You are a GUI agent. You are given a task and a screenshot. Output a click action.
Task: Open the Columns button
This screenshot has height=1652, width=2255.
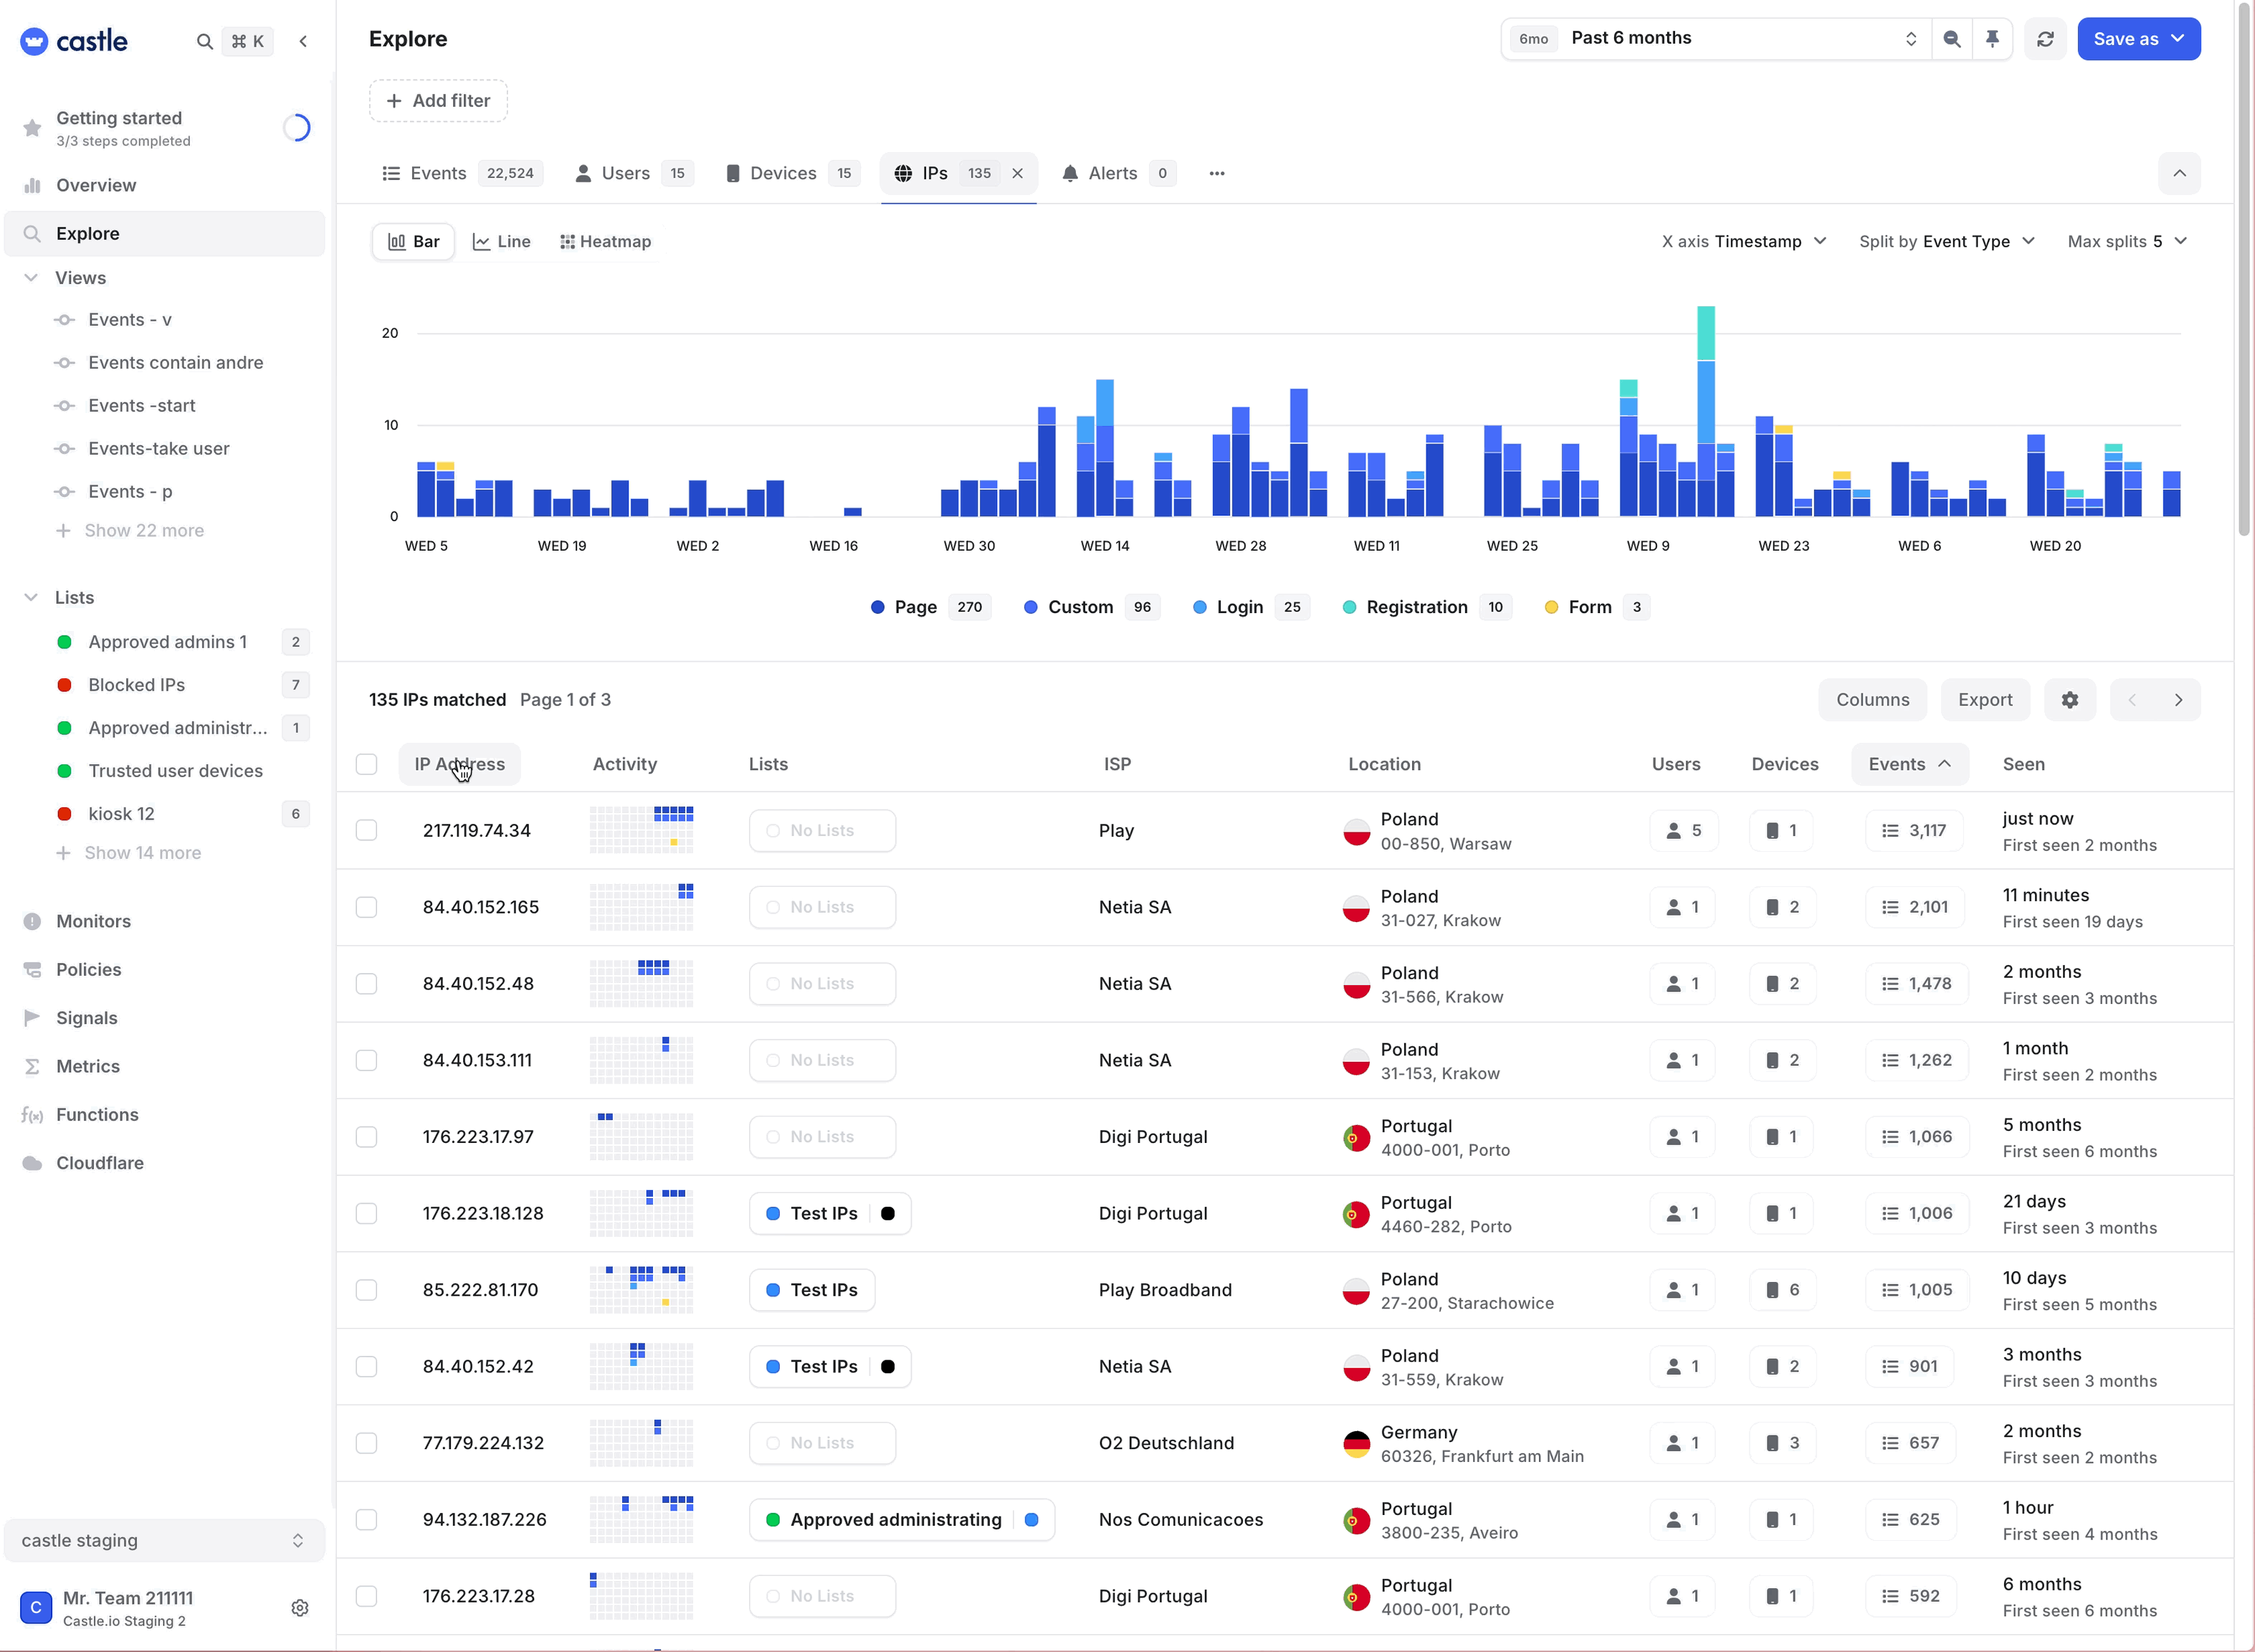[x=1872, y=700]
